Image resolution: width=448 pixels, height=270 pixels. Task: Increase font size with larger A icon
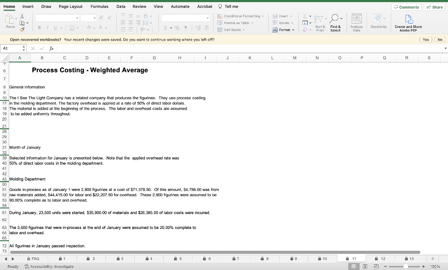click(x=101, y=18)
